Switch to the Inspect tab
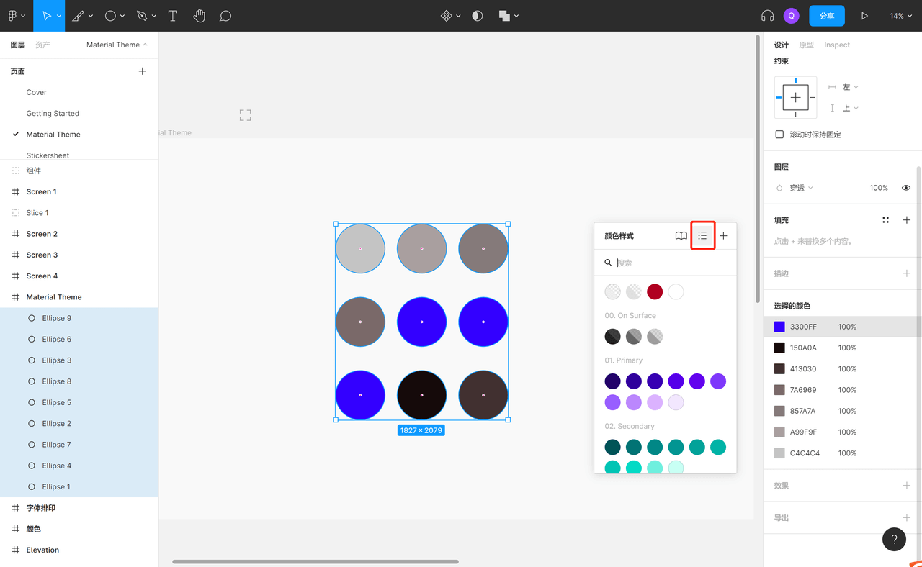The image size is (922, 567). click(837, 45)
